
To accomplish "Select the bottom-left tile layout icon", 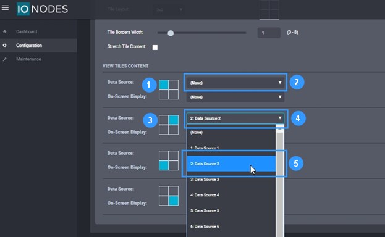I will click(x=169, y=160).
